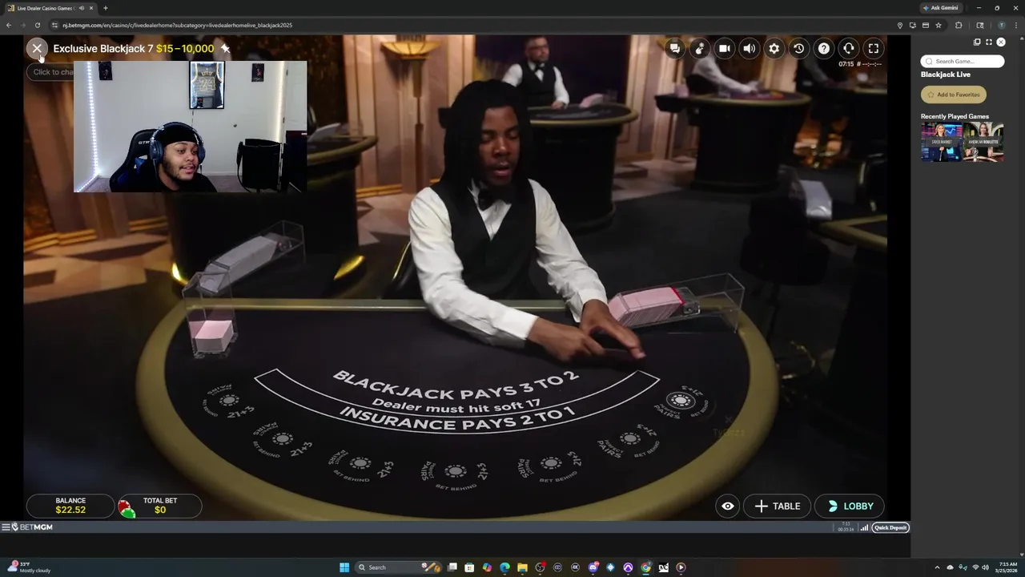
Task: Mute the game sound speaker icon
Action: coord(750,48)
